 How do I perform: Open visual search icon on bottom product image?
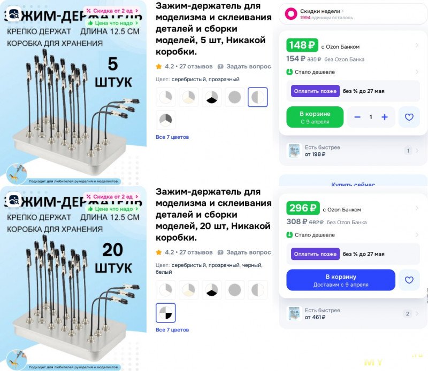(x=13, y=200)
